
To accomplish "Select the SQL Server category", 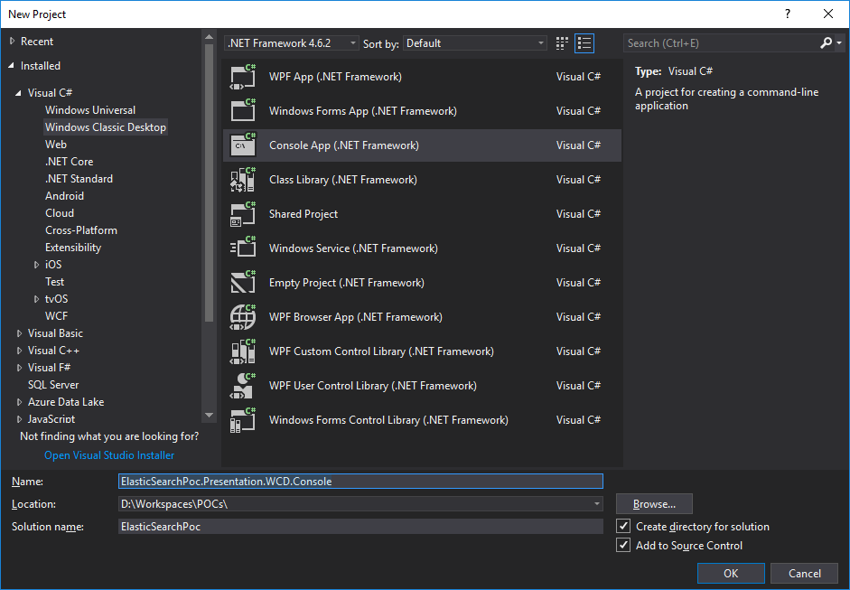I will coord(53,385).
